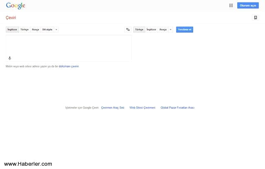Choose Dili algıla source option
The width and height of the screenshot is (265, 169).
[47, 29]
